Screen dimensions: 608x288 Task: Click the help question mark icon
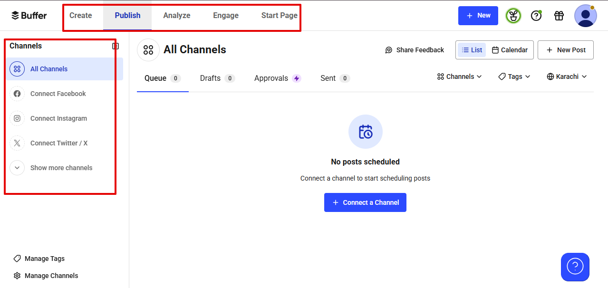point(536,15)
